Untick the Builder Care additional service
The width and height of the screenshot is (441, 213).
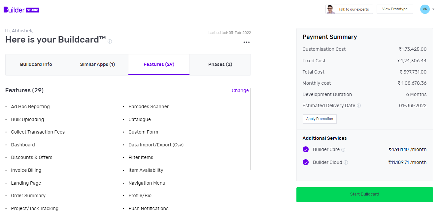[x=305, y=149]
